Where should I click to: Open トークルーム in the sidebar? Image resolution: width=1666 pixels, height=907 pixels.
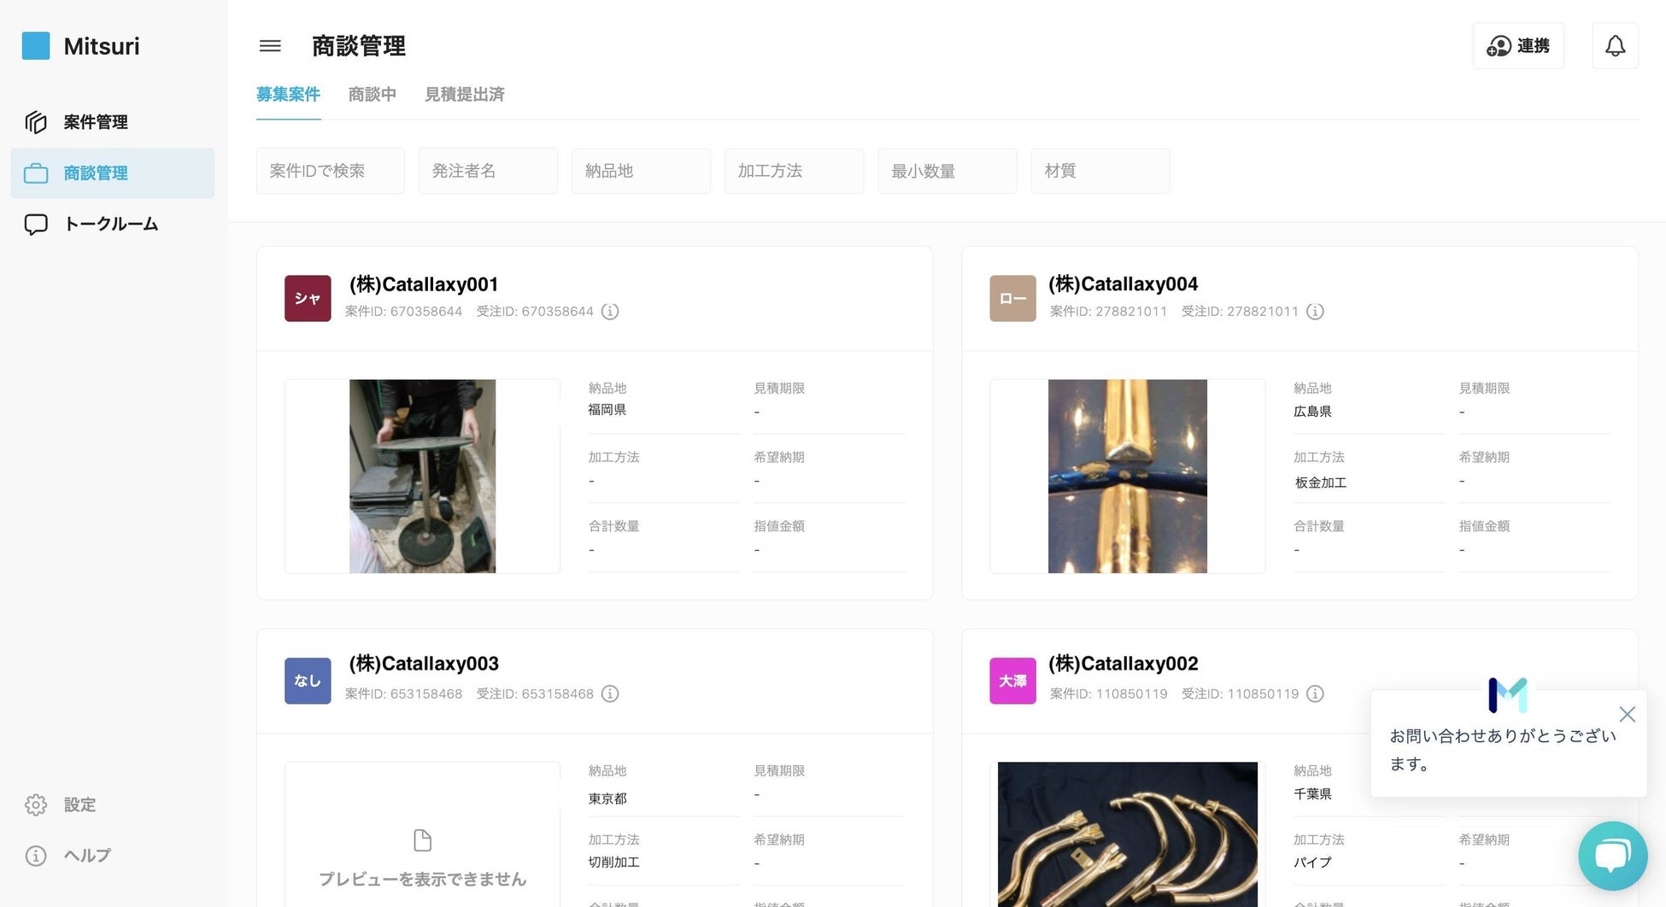click(x=113, y=225)
